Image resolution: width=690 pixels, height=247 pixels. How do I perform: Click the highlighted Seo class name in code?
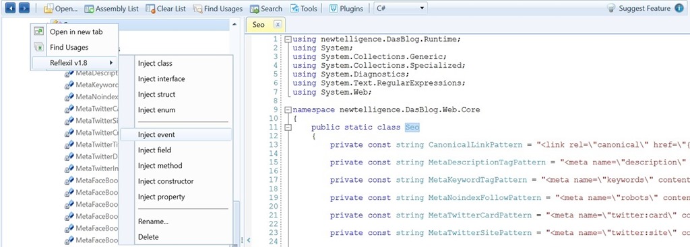tap(412, 128)
